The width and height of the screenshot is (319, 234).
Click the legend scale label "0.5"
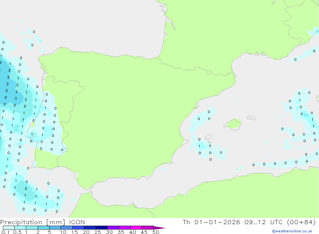tap(18, 232)
